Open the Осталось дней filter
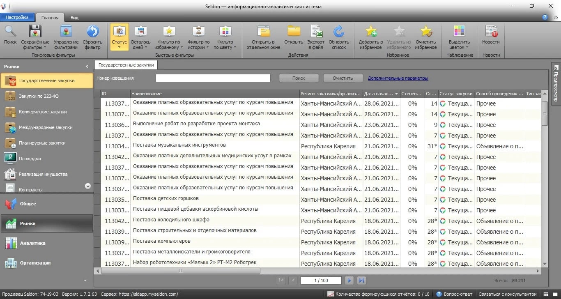The image size is (561, 299). [x=140, y=37]
